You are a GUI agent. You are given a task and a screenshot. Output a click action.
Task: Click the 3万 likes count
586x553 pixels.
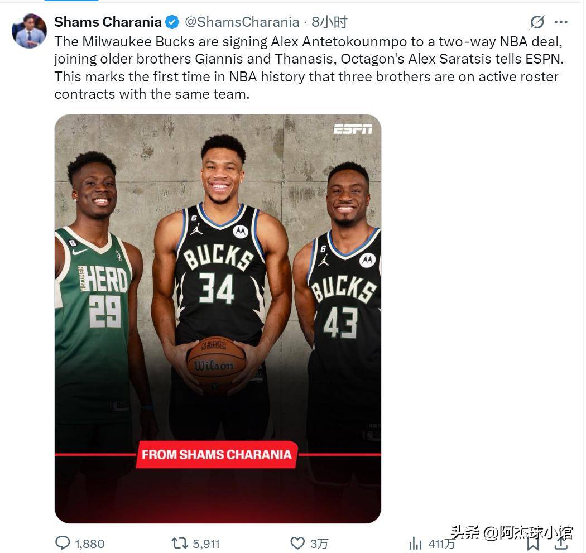click(319, 544)
